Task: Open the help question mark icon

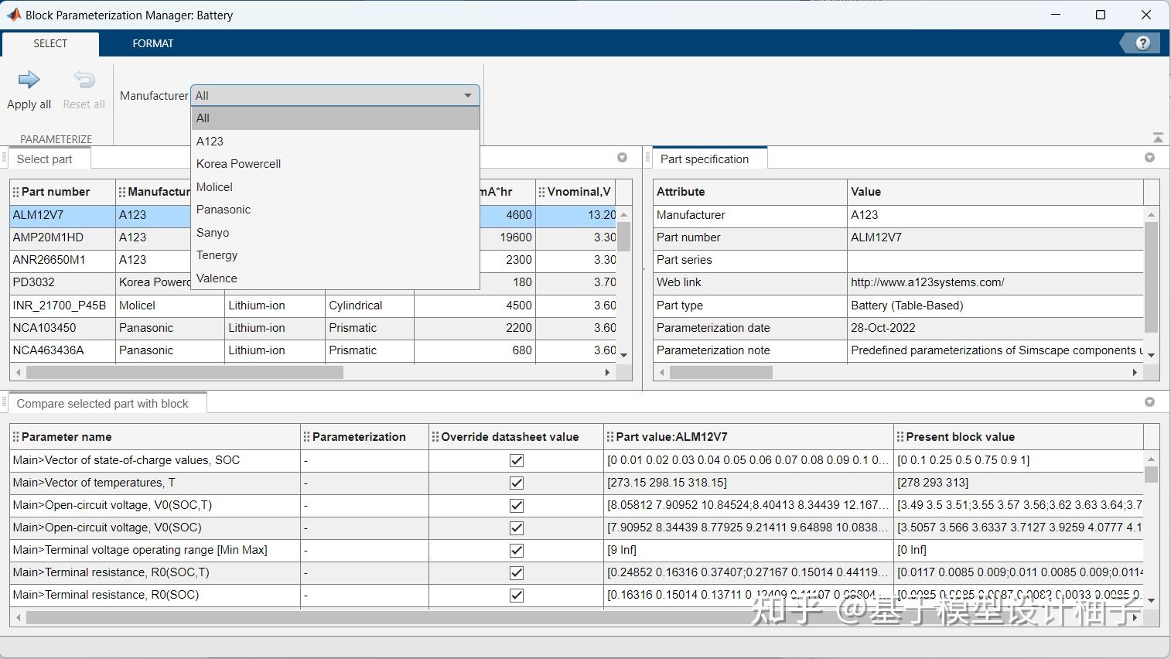Action: (1142, 43)
